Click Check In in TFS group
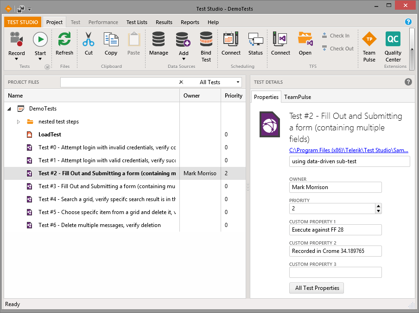 [x=336, y=36]
